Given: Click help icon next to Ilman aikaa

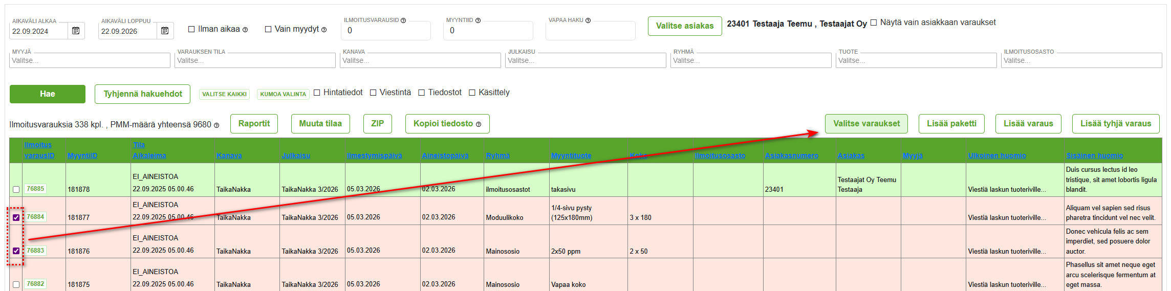Looking at the screenshot, I should click(245, 30).
